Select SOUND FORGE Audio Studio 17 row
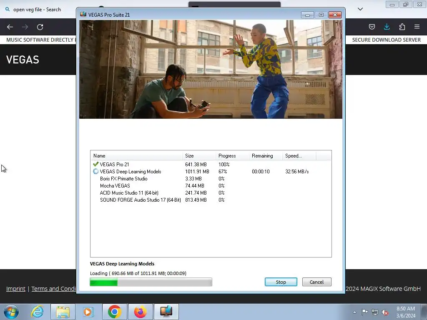Screen dimensions: 427x320 211,200
